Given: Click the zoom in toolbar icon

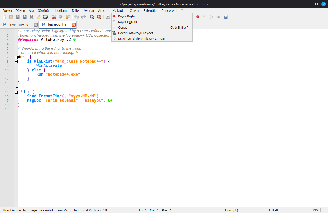Looking at the screenshot, I should tap(108, 17).
